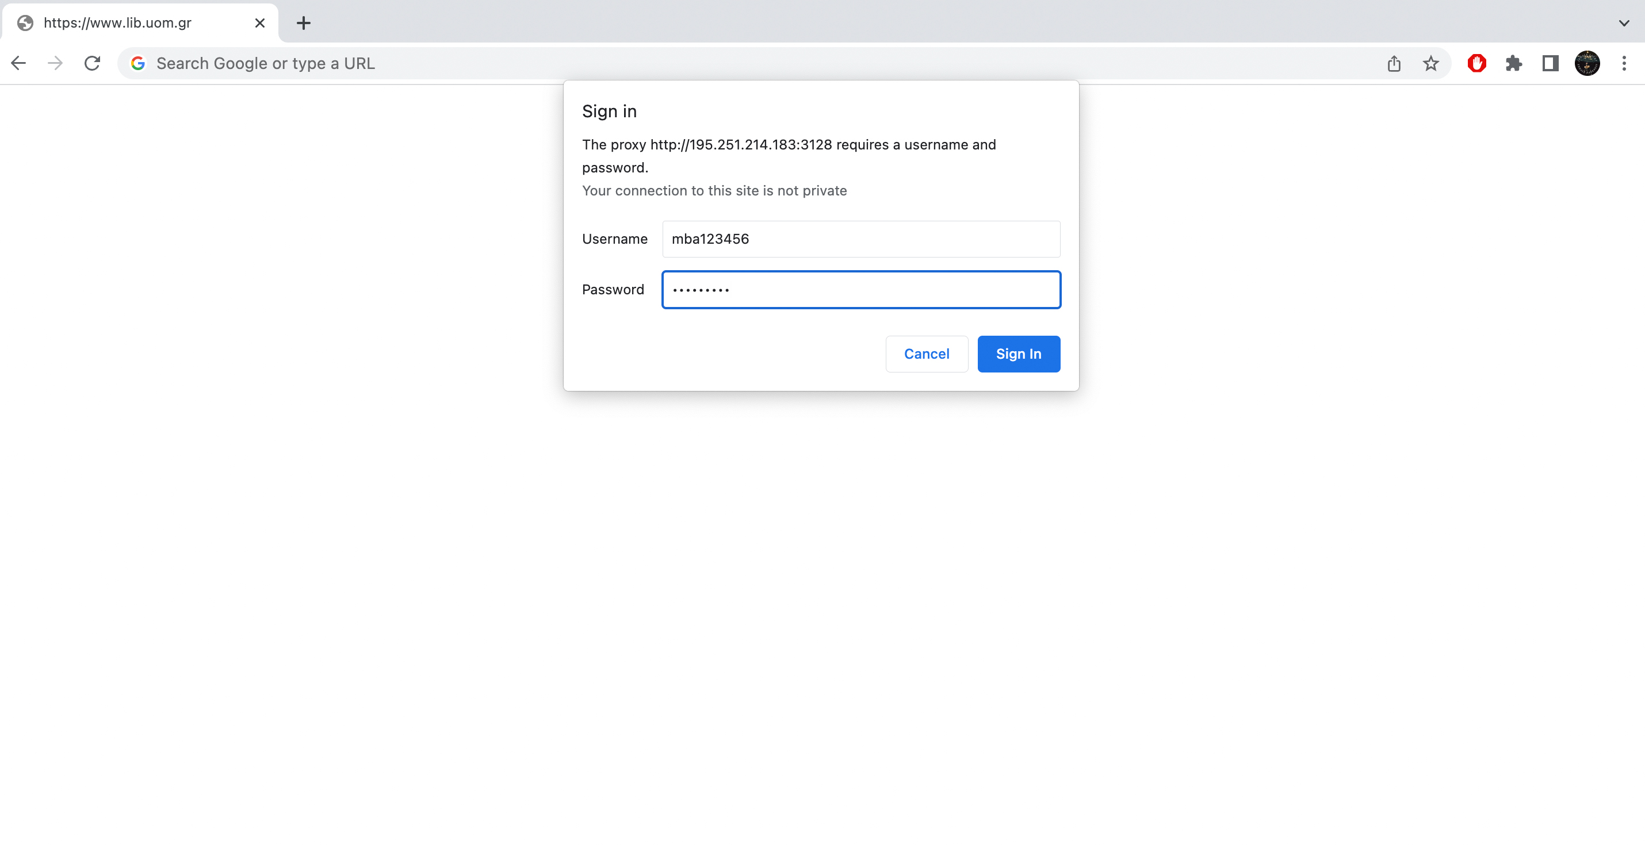
Task: Open the Extensions puzzle icon
Action: [1513, 63]
